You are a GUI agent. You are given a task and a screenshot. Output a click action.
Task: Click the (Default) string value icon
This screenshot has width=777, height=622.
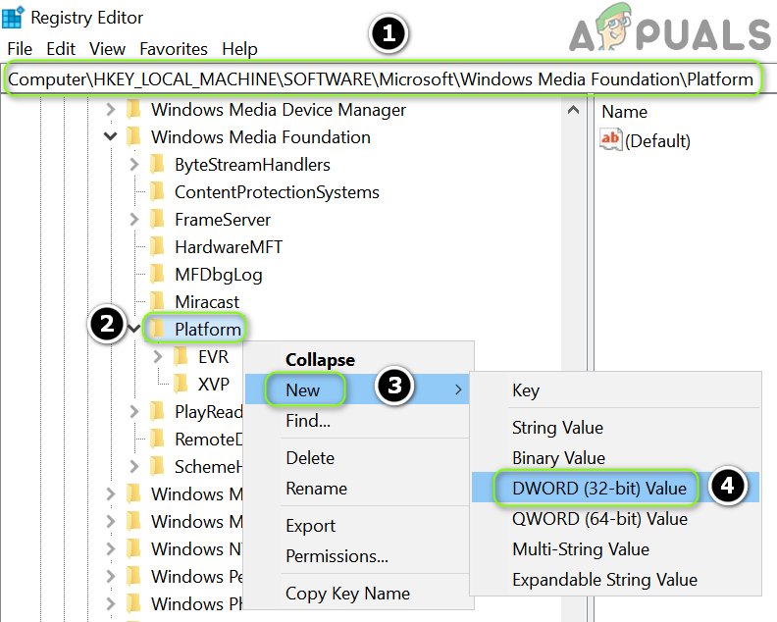(611, 140)
